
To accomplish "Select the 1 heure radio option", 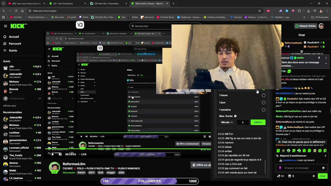I will 264,95.
